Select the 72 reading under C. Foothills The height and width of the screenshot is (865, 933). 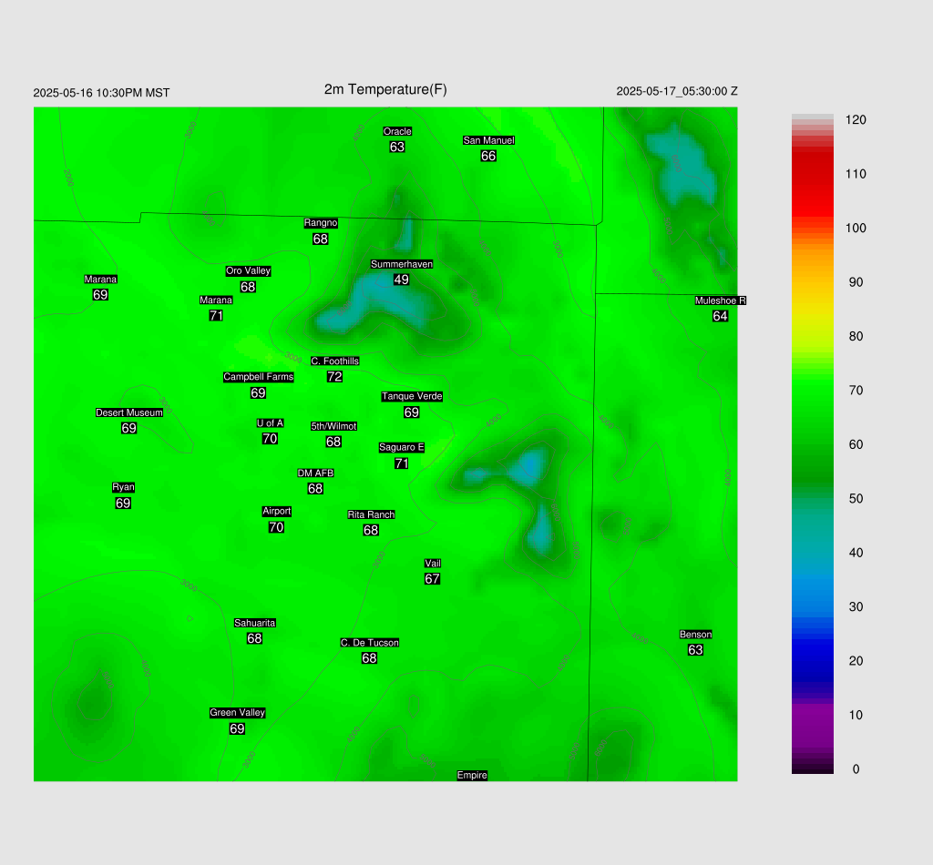pyautogui.click(x=334, y=376)
